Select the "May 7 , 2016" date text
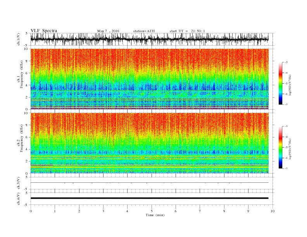Image resolution: width=307 pixels, height=237 pixels. tap(108, 31)
